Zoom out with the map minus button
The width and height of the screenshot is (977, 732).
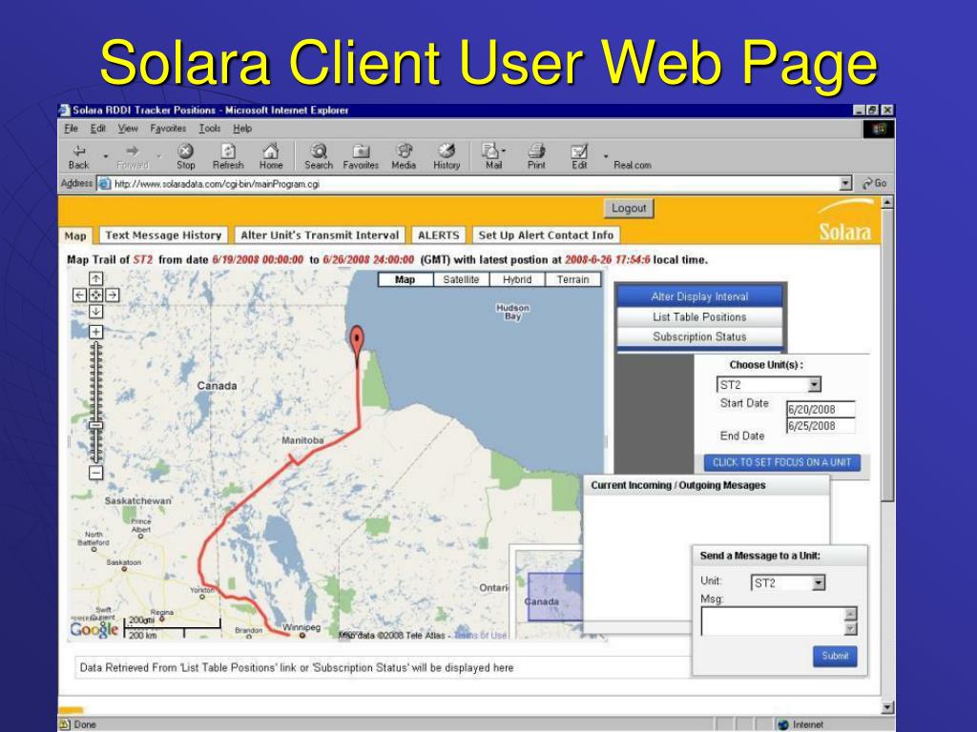pos(96,473)
